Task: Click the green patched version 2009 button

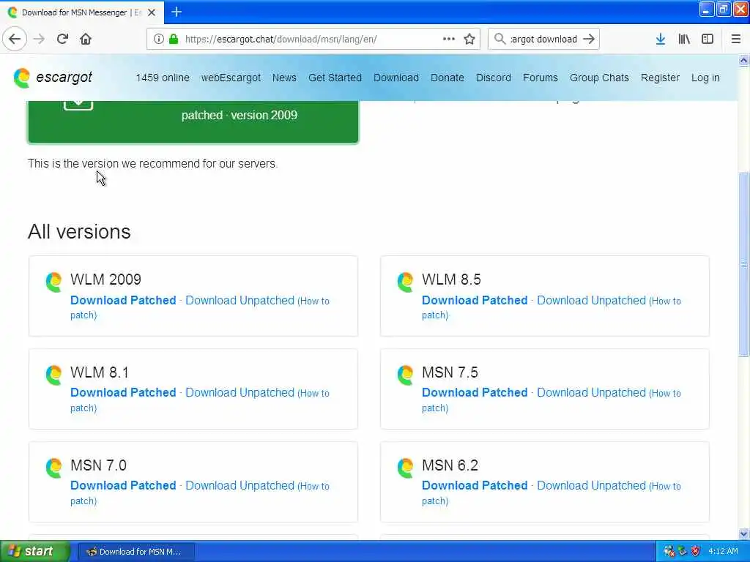Action: point(193,121)
